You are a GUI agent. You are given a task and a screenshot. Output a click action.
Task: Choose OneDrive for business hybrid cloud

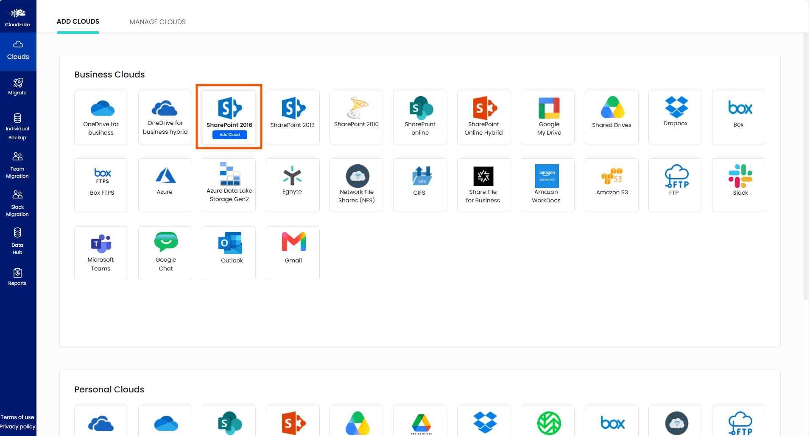tap(165, 117)
